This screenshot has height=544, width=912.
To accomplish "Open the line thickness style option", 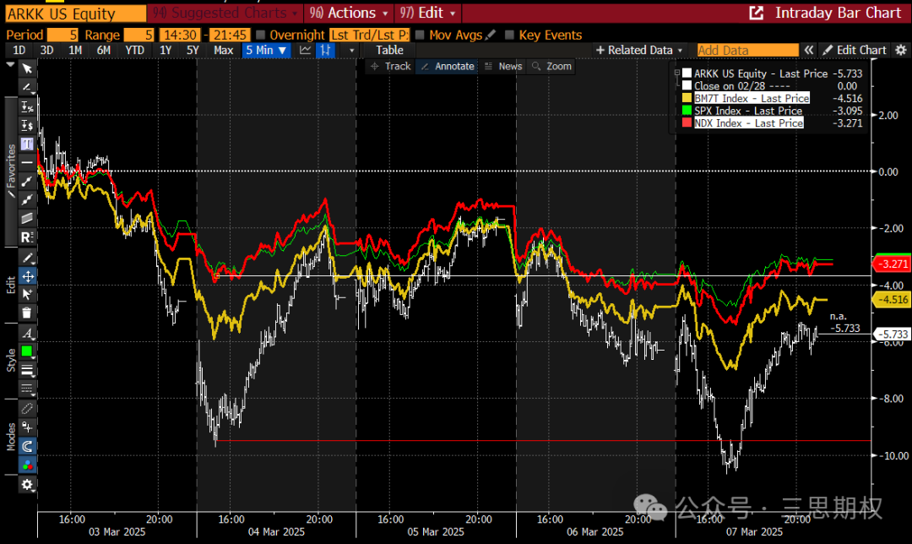I will (27, 370).
